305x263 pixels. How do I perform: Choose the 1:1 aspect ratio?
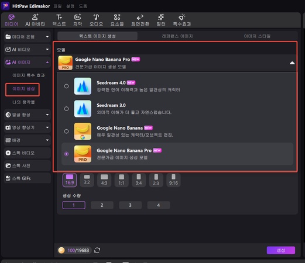[121, 180]
